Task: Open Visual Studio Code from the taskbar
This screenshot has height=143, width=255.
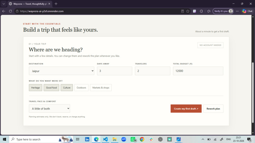Action: pyautogui.click(x=105, y=139)
